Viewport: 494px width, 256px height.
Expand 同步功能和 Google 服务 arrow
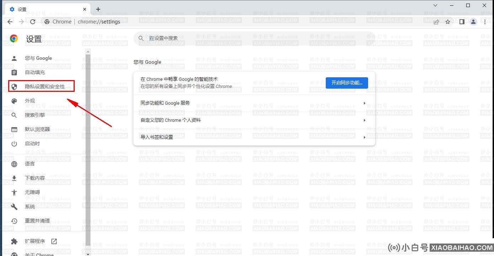pyautogui.click(x=365, y=103)
